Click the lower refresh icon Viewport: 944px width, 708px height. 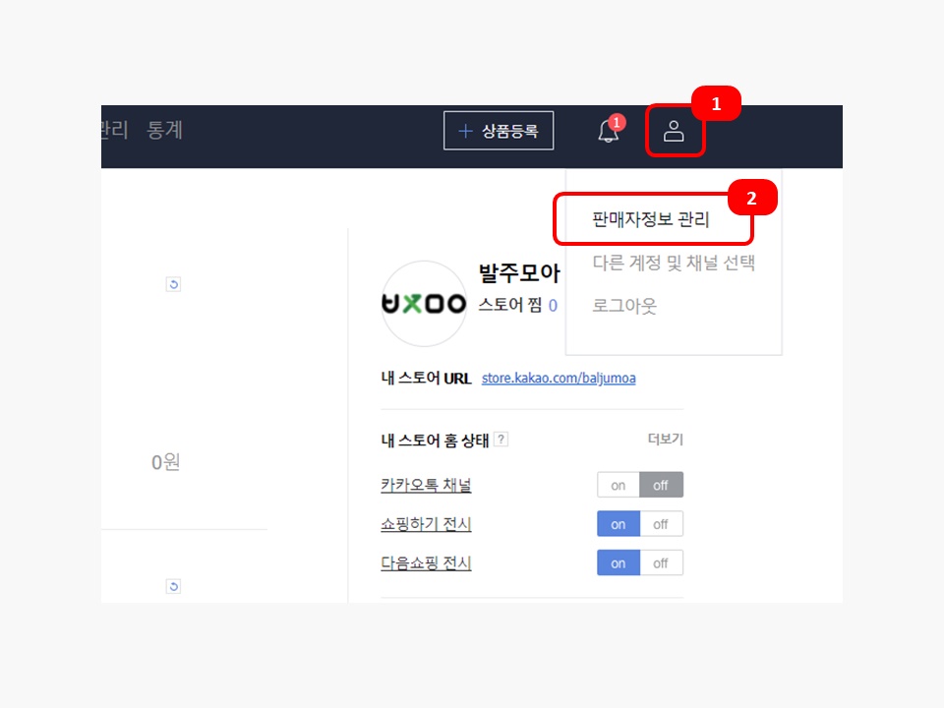(173, 586)
